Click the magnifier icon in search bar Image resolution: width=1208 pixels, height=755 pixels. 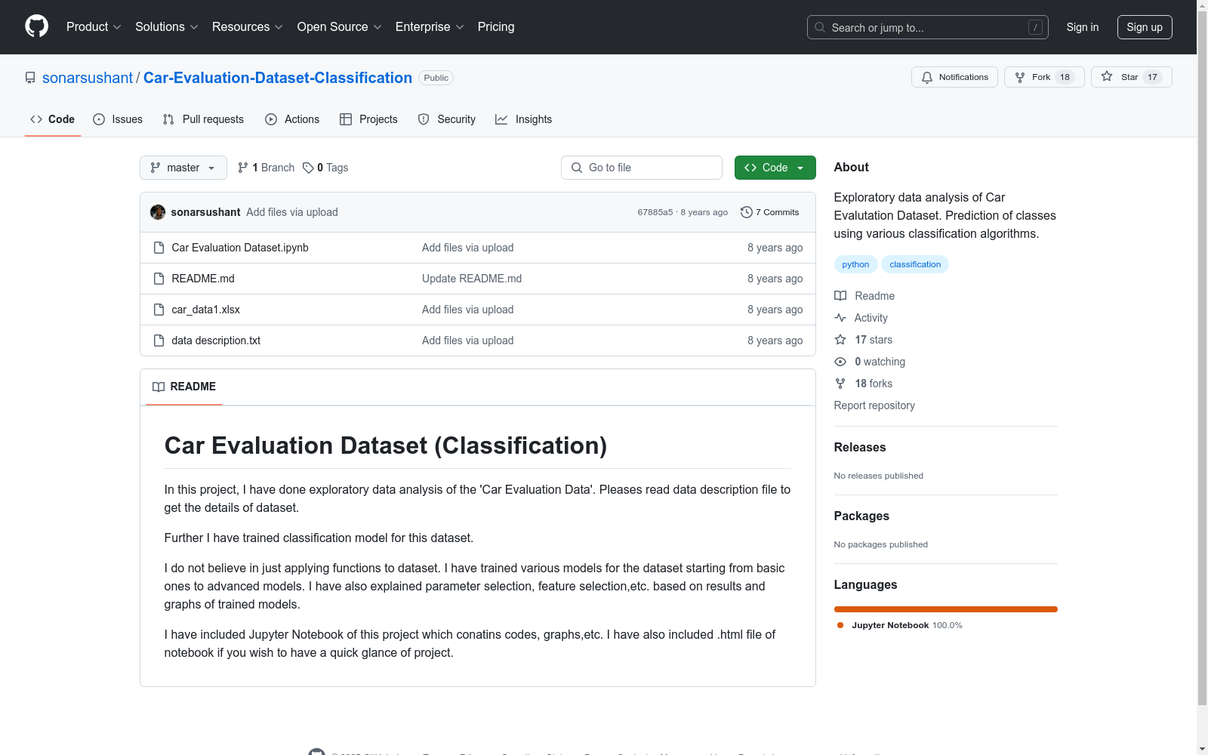coord(820,27)
